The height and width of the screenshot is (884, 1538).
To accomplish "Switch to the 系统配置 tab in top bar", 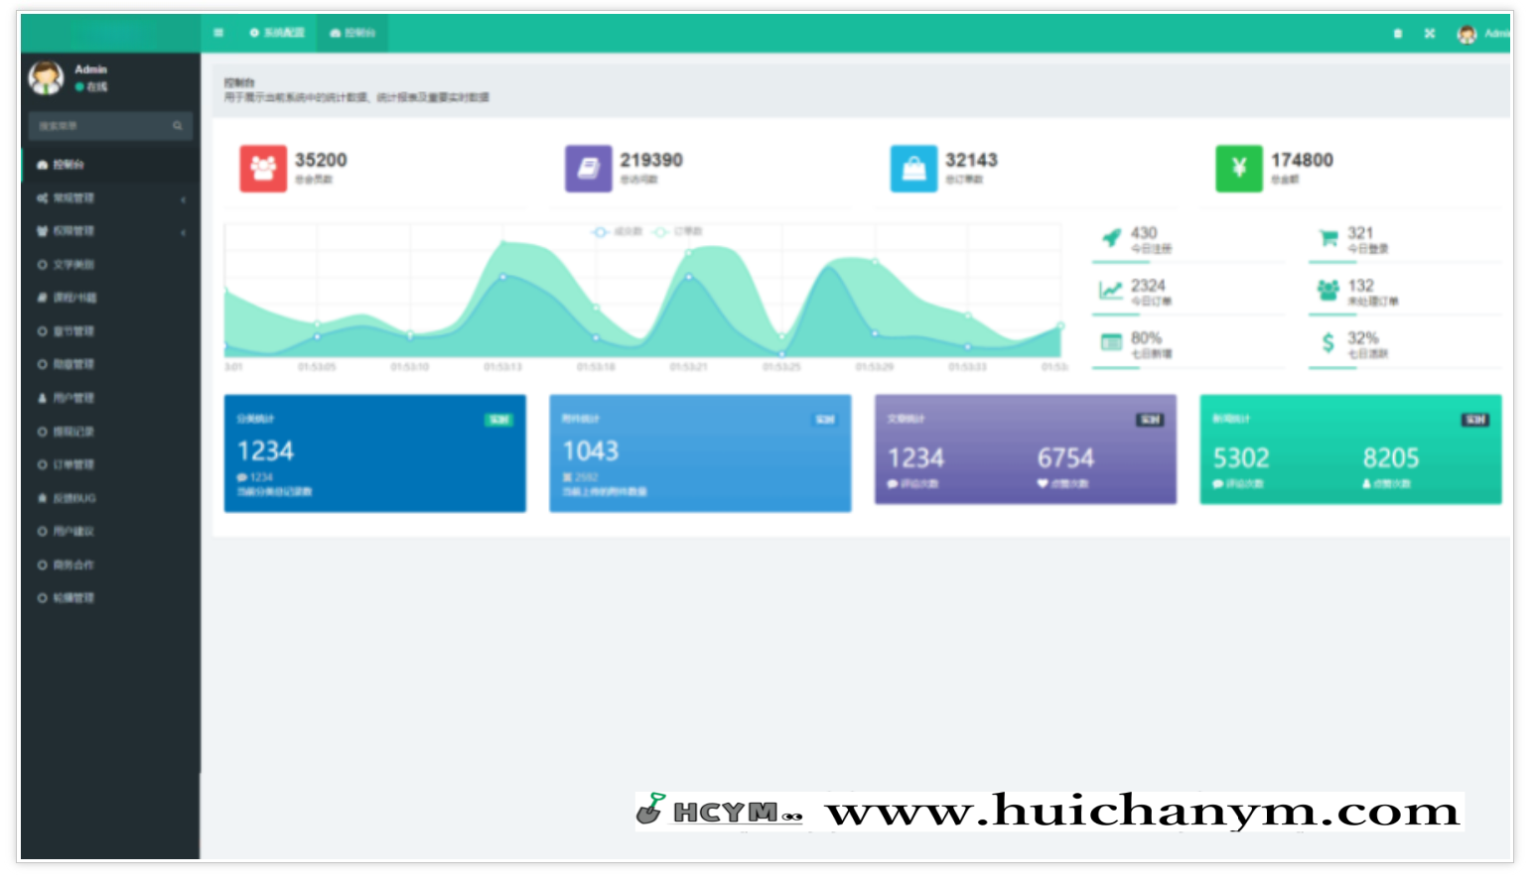I will click(277, 33).
